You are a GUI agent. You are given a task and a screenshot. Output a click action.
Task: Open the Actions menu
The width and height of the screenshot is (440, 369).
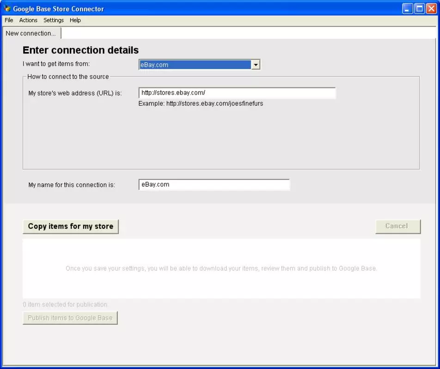(x=28, y=20)
